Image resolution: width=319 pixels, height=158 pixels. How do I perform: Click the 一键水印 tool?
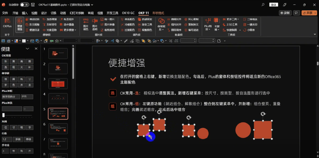[x=250, y=25]
